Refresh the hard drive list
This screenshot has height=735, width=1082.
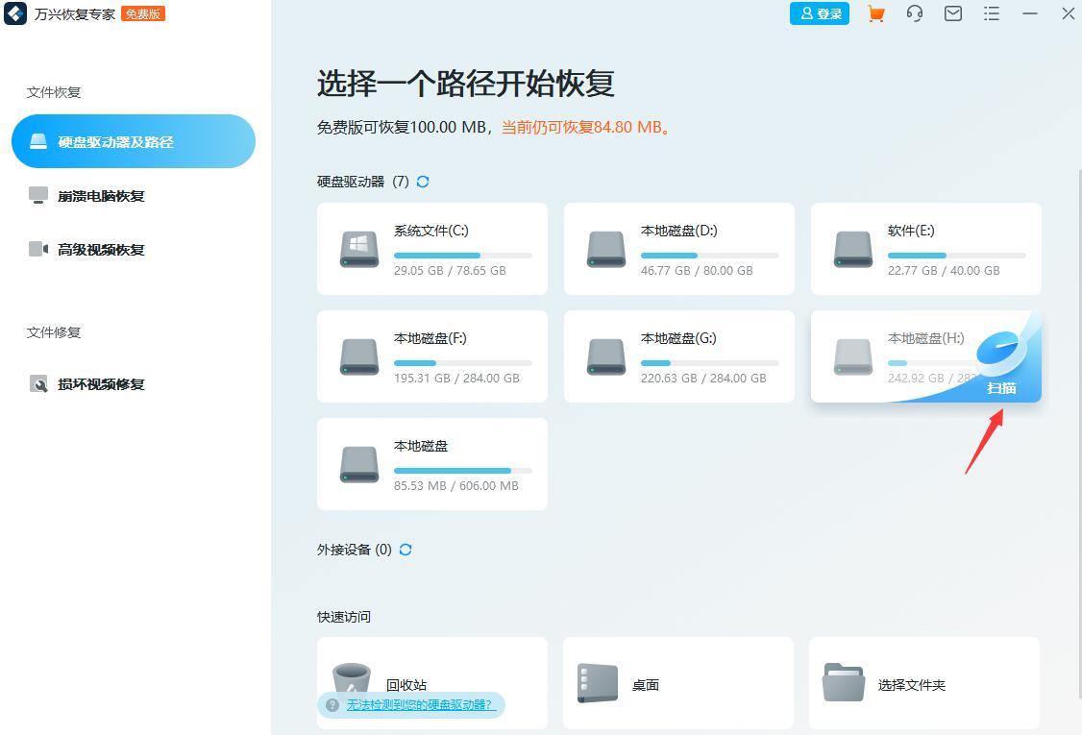tap(423, 181)
